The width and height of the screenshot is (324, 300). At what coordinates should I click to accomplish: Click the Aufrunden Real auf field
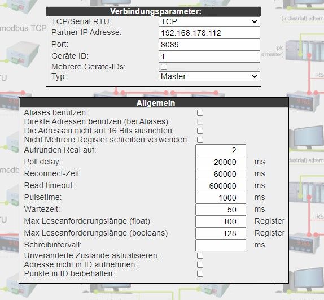tap(221, 150)
